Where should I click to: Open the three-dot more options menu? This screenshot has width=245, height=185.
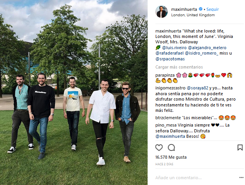pyautogui.click(x=241, y=178)
